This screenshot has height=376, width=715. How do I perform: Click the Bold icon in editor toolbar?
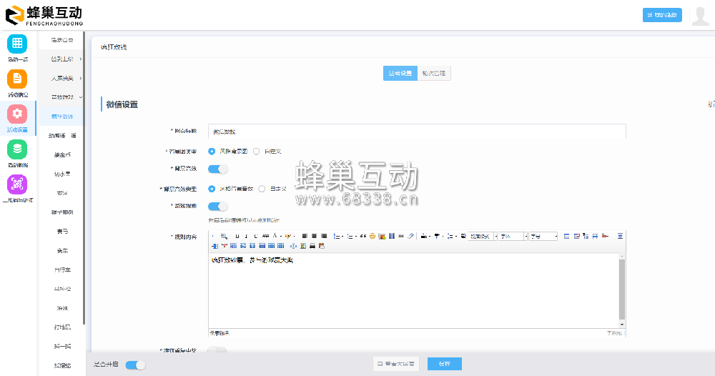(x=237, y=236)
